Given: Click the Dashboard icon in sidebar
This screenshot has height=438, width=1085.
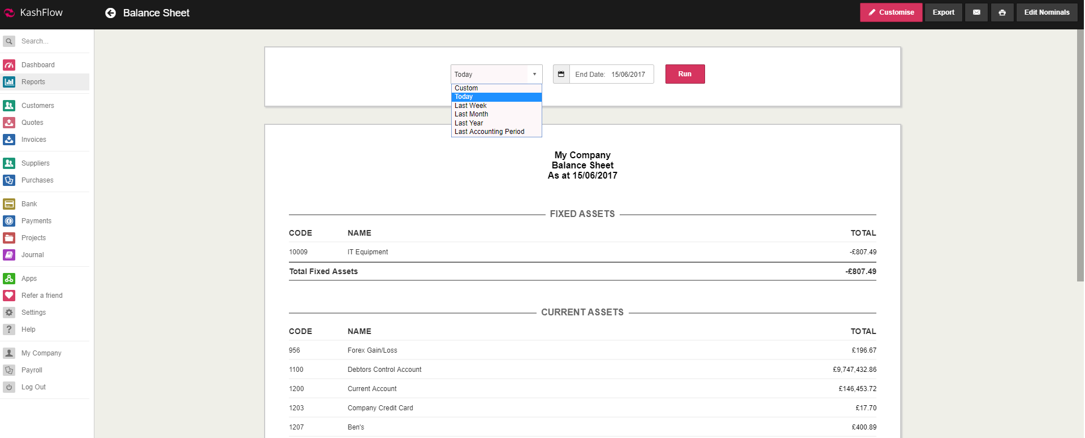Looking at the screenshot, I should (9, 65).
